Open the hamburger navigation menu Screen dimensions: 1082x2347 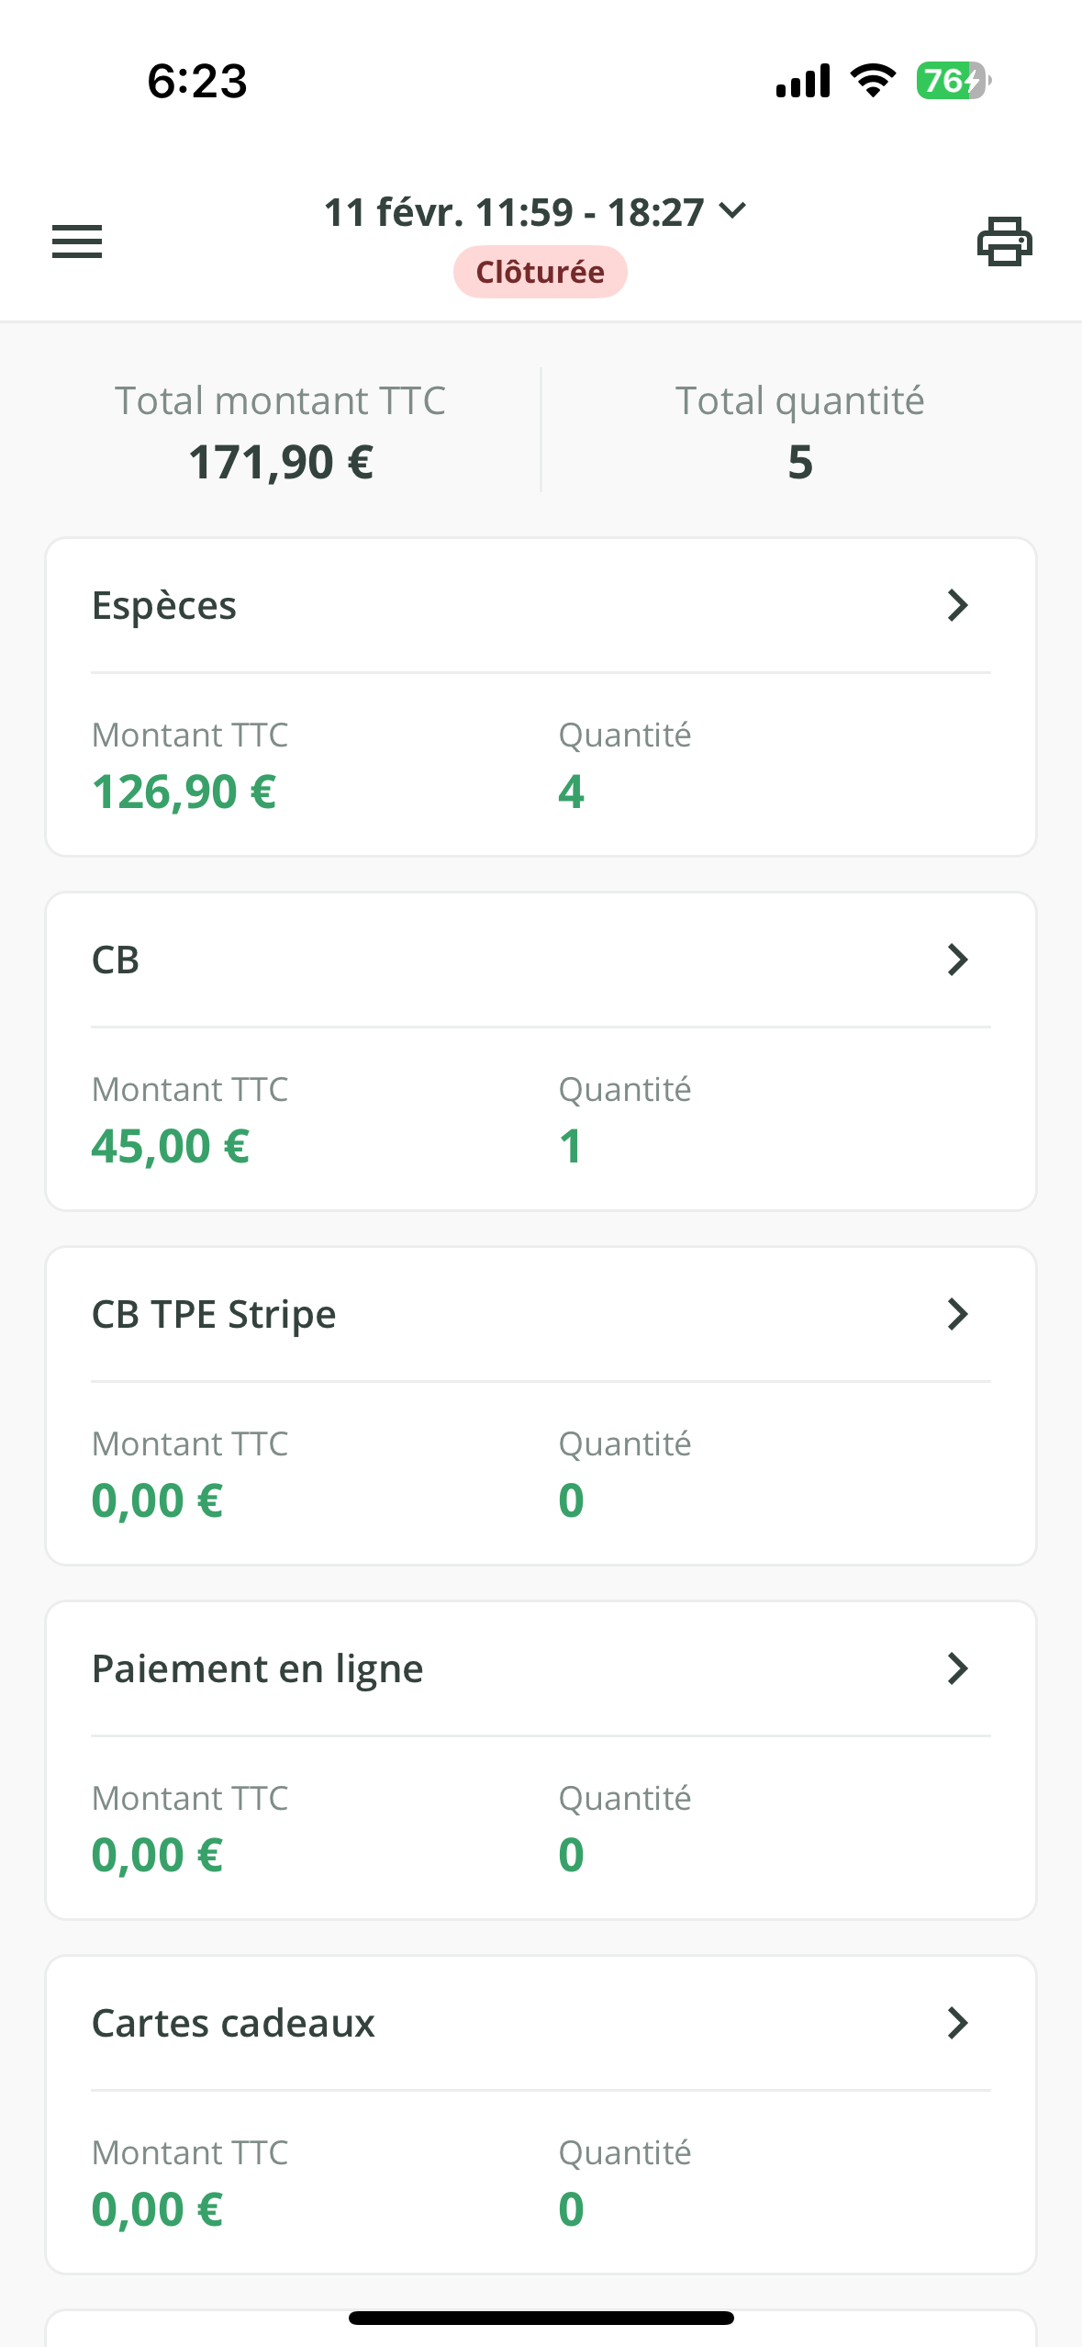[x=77, y=241]
